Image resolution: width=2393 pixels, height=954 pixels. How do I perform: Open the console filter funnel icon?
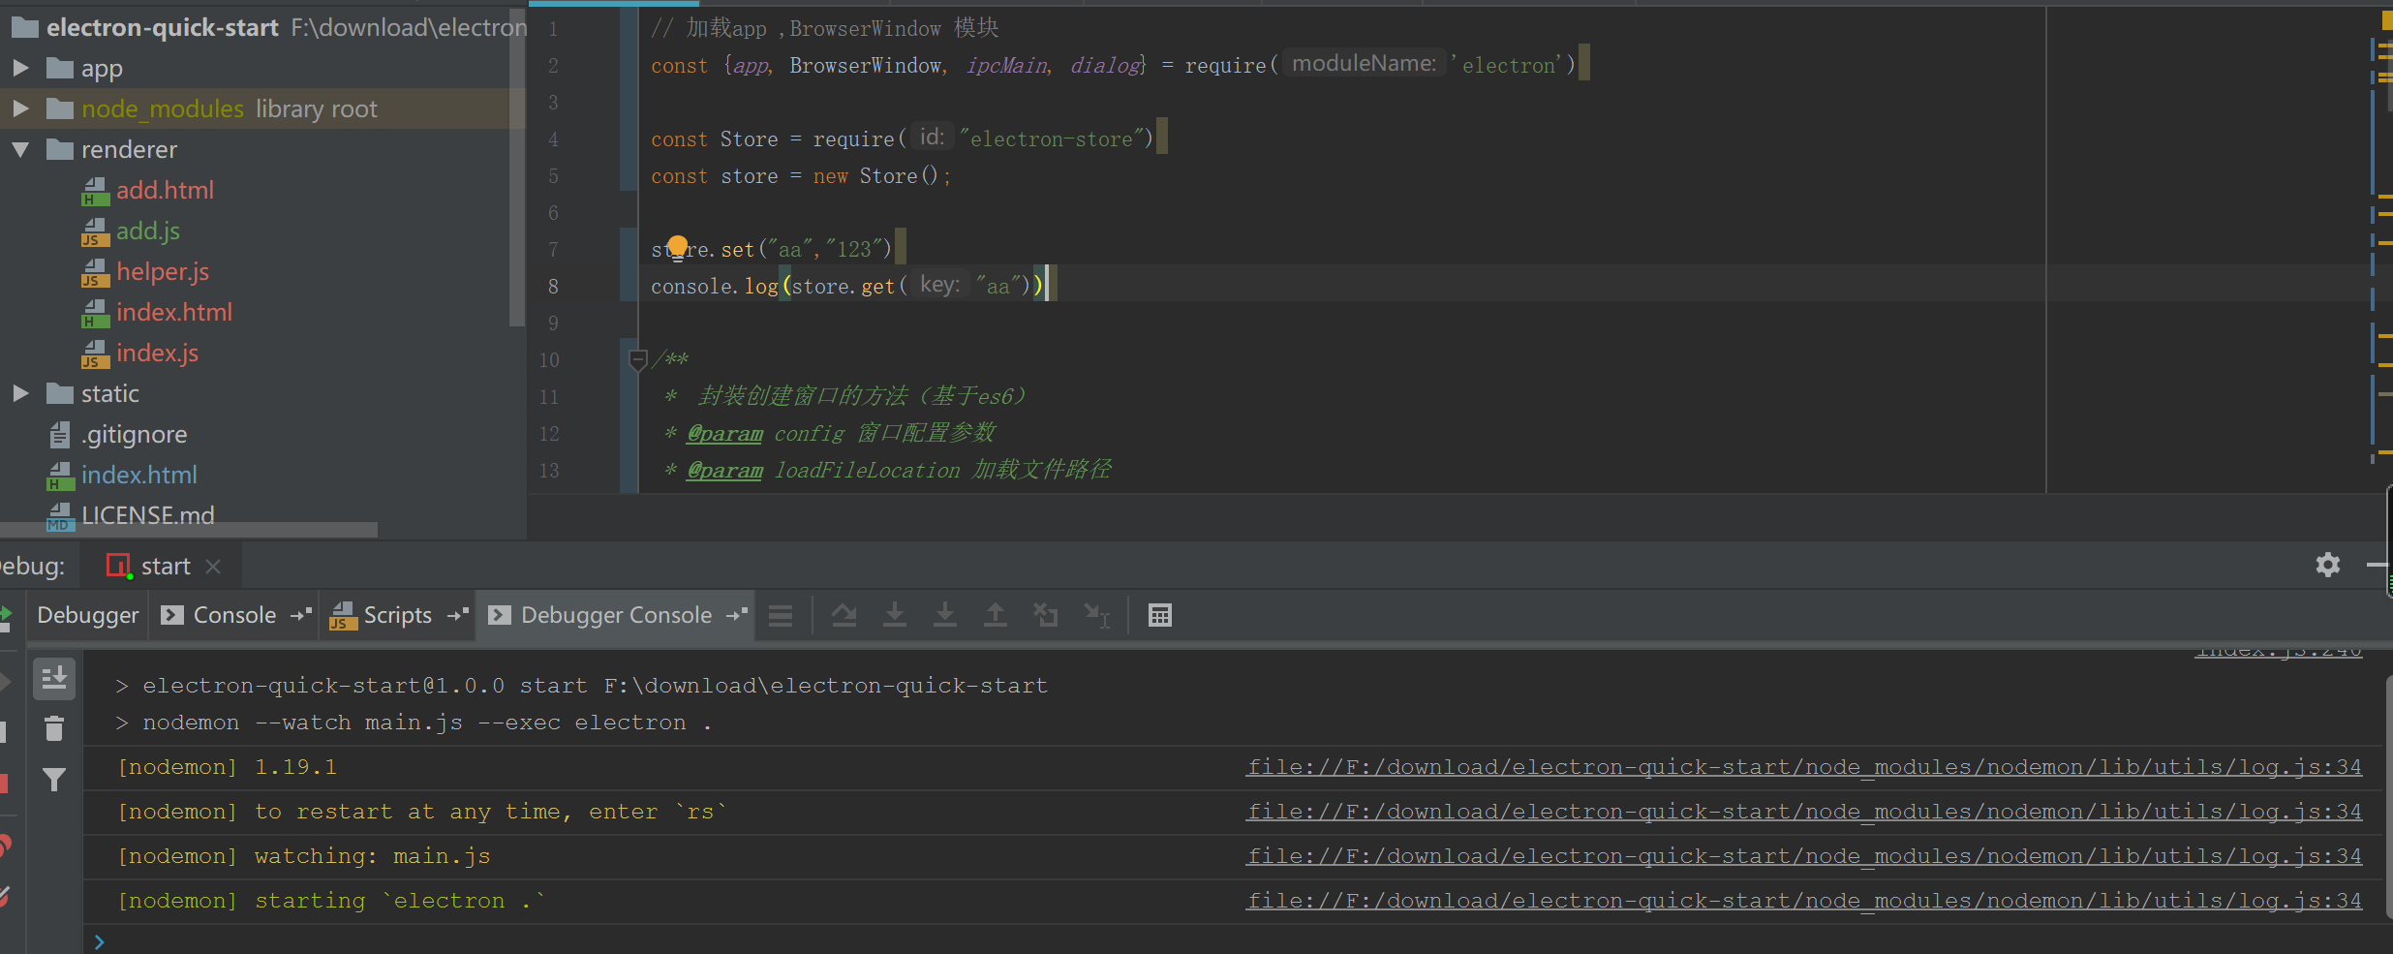click(x=54, y=780)
